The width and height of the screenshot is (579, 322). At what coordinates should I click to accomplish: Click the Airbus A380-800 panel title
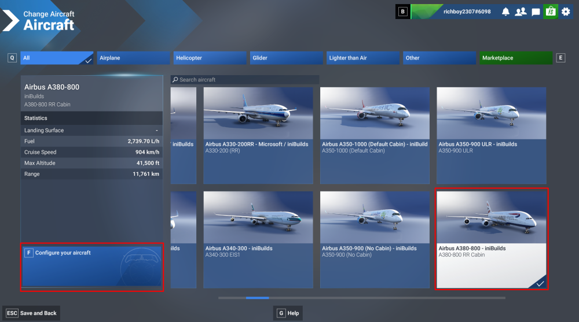52,87
